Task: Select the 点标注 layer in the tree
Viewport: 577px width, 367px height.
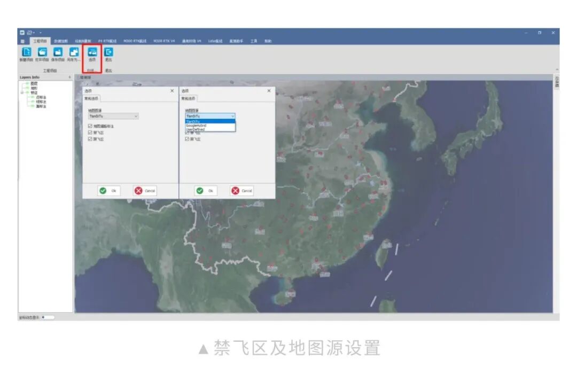Action: [41, 97]
